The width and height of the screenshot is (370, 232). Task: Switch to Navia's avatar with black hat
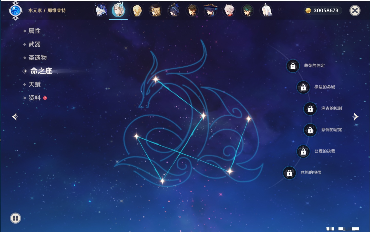click(155, 11)
